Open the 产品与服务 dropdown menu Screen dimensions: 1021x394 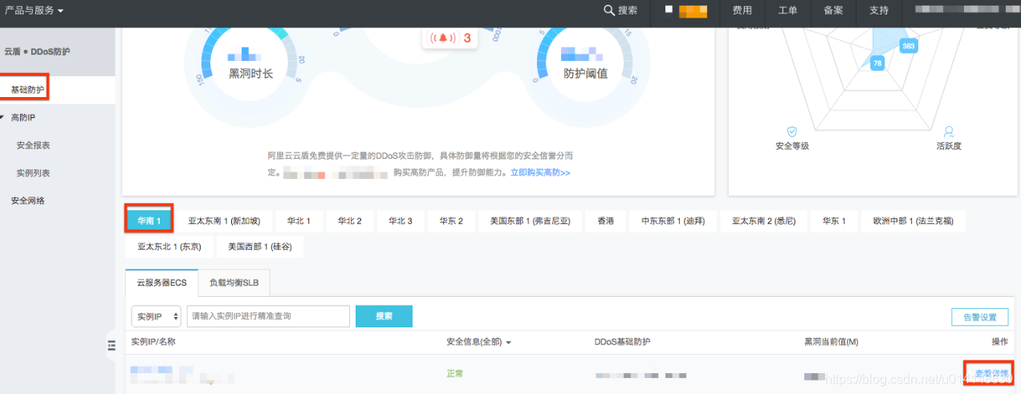click(x=34, y=10)
